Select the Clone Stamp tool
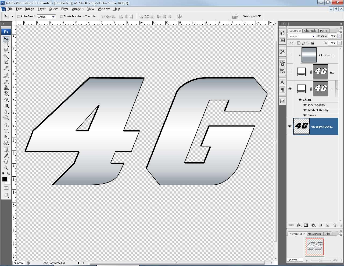Image resolution: width=344 pixels, height=266 pixels. 6,87
